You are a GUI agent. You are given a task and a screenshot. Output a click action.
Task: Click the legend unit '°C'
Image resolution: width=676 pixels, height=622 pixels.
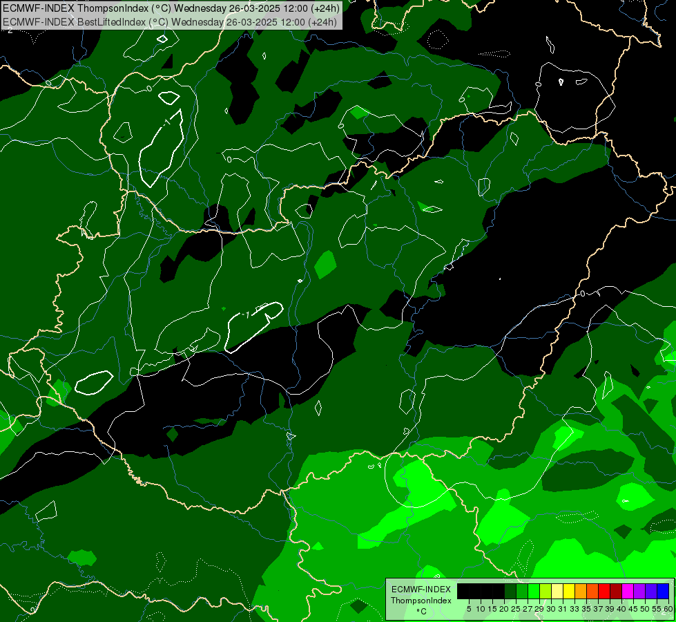[422, 611]
